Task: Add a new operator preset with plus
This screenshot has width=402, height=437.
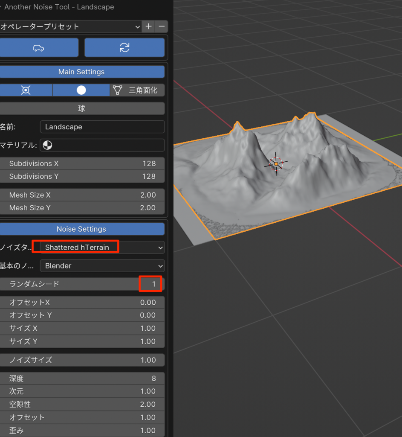Action: tap(148, 26)
